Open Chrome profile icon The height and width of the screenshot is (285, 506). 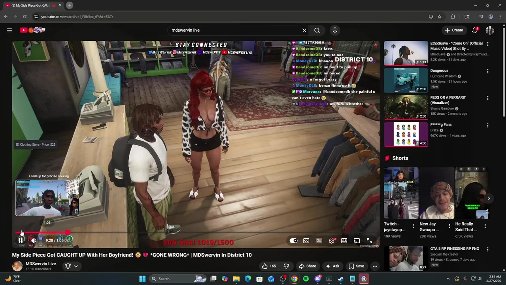click(491, 17)
